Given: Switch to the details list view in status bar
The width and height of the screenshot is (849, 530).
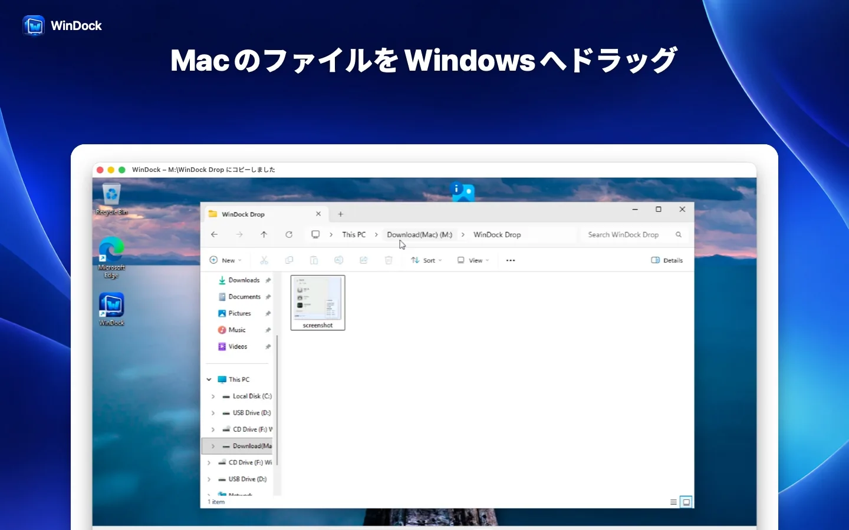Looking at the screenshot, I should point(673,502).
